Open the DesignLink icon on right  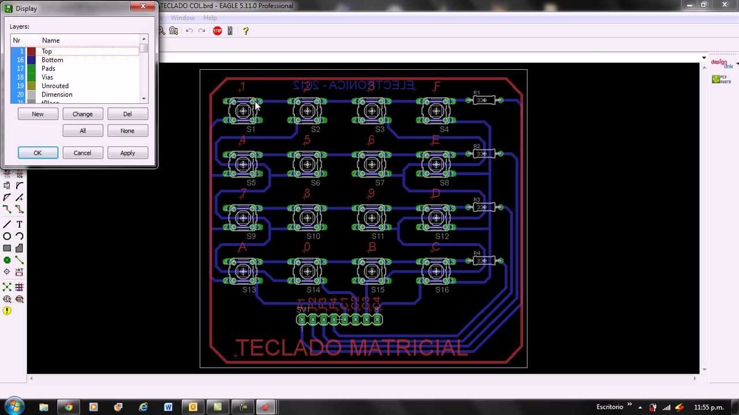pyautogui.click(x=721, y=63)
